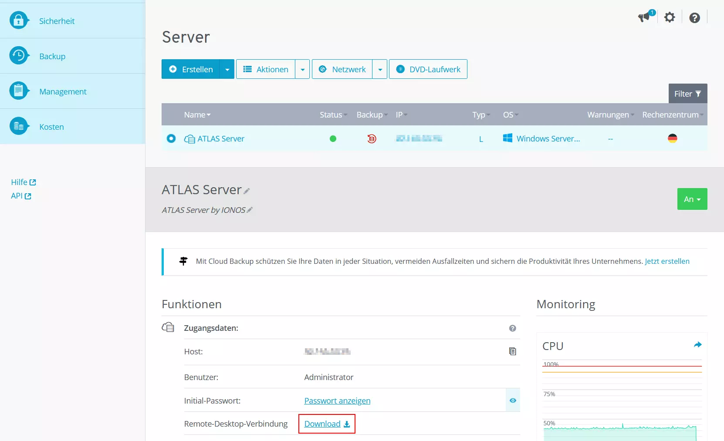The height and width of the screenshot is (441, 724).
Task: Edit the ATLAS Server name pencil icon
Action: [247, 191]
